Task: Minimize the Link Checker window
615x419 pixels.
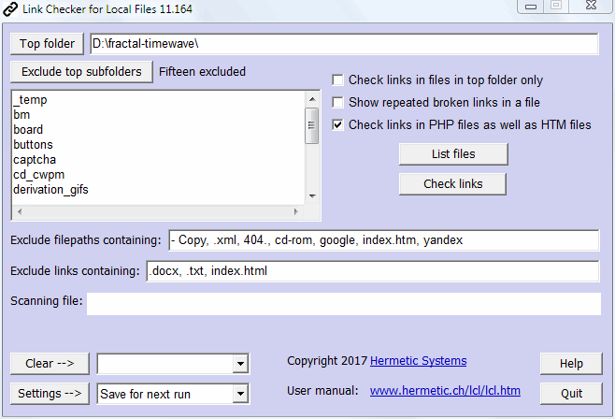Action: 531,6
